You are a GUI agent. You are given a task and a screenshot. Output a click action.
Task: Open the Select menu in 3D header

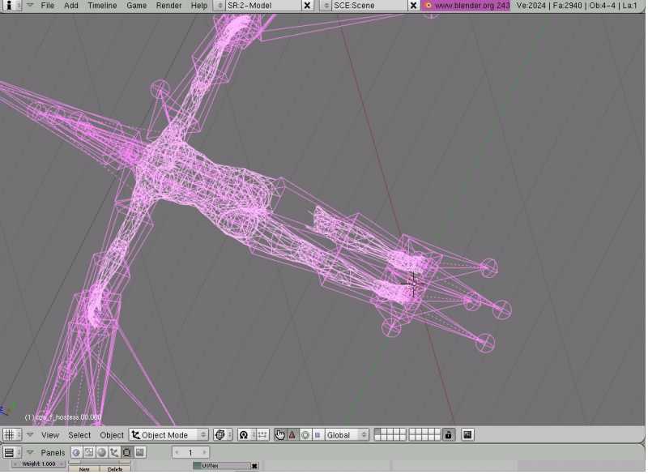pyautogui.click(x=79, y=435)
